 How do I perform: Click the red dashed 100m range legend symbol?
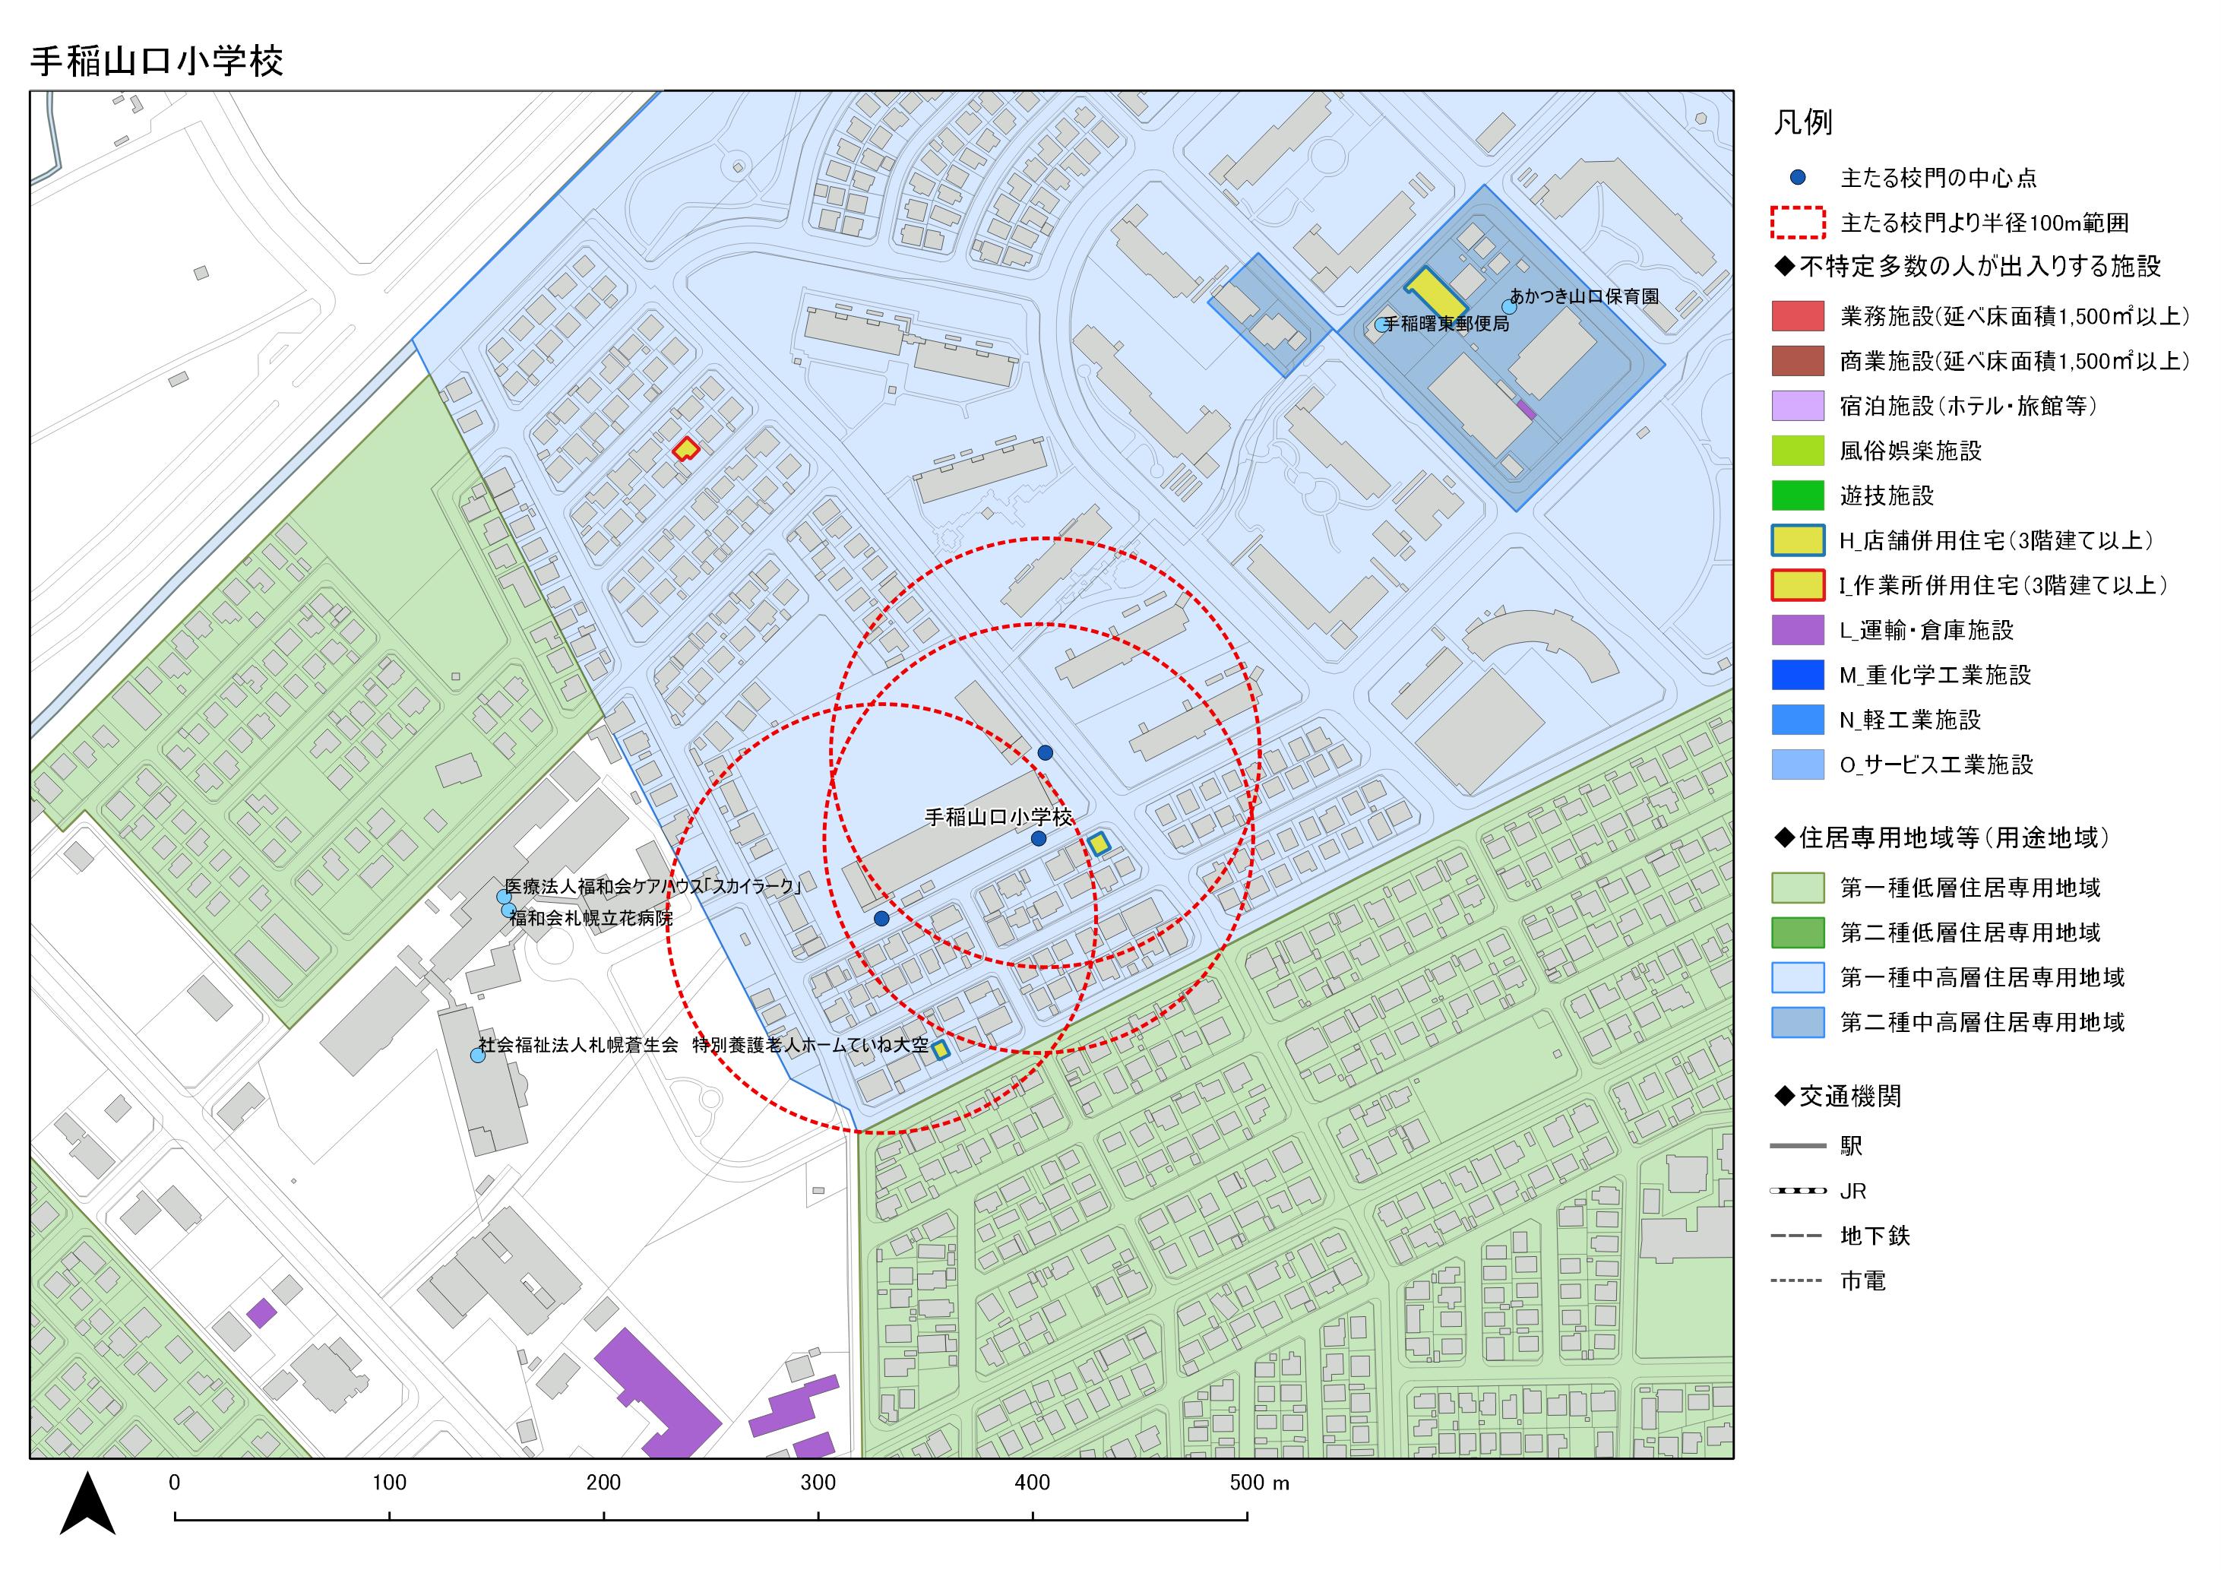(1797, 223)
